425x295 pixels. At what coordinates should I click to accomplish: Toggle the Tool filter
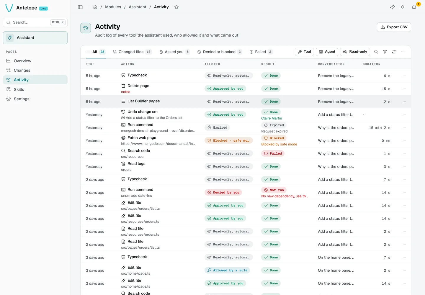(x=304, y=52)
